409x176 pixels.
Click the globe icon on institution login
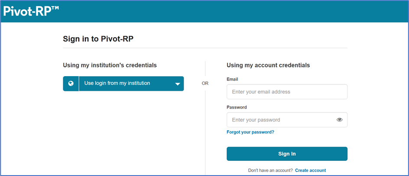tap(71, 83)
